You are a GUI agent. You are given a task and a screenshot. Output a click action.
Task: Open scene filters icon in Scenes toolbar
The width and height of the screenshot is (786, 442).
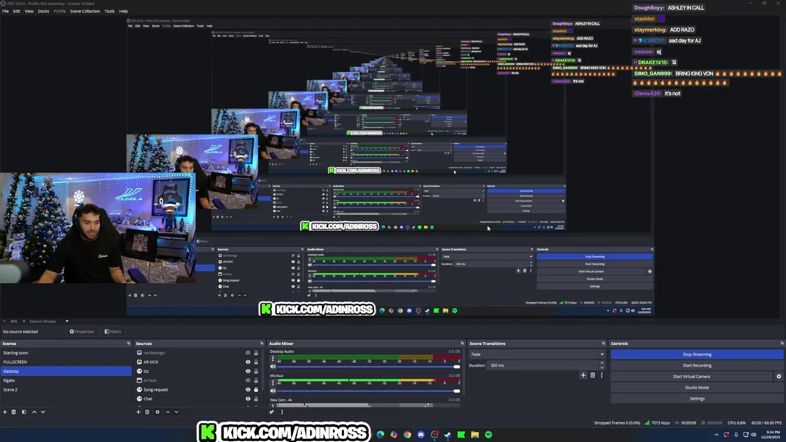pyautogui.click(x=24, y=412)
